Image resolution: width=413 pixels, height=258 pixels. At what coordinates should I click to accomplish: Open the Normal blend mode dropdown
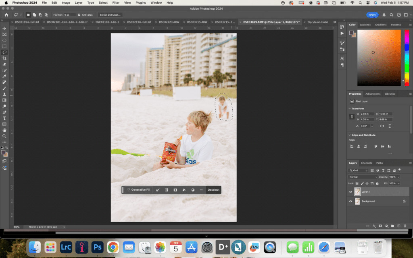click(363, 177)
